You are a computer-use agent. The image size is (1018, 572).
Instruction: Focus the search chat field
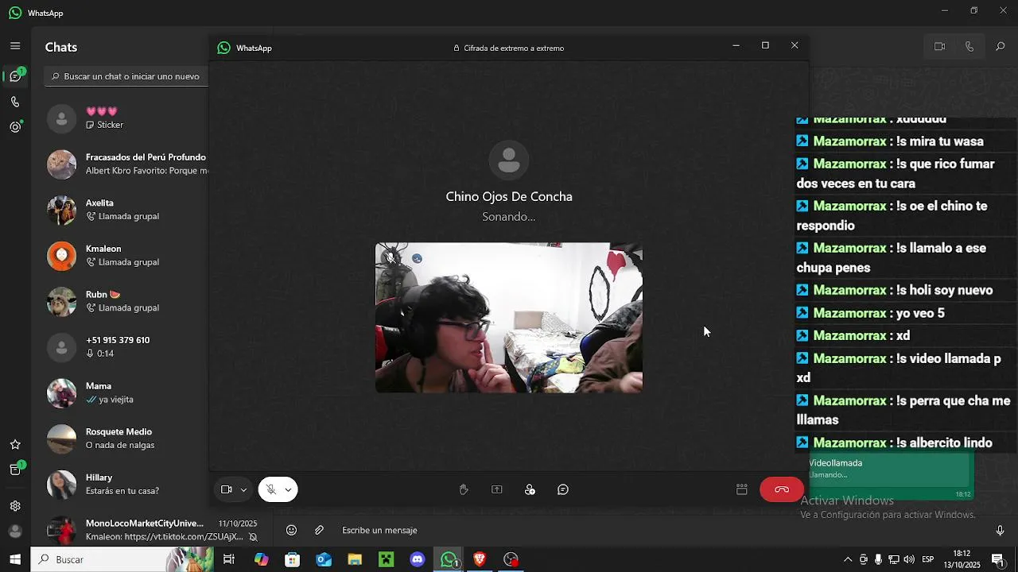(127, 76)
